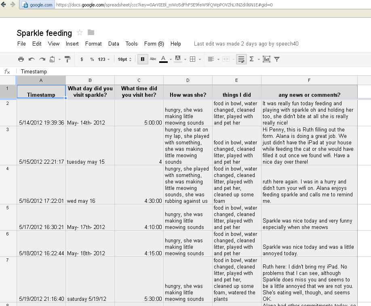Open the Form (8) menu
This screenshot has width=371, height=306.
point(154,44)
